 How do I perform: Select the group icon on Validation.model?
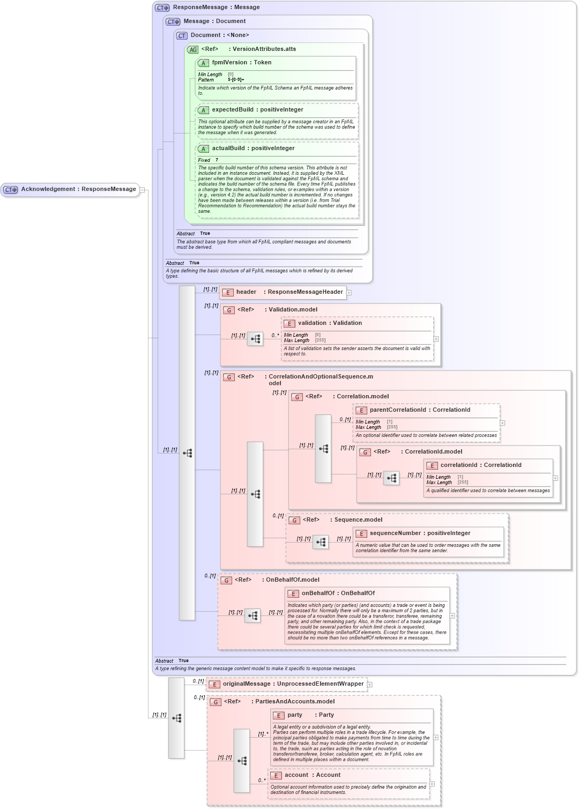tap(229, 310)
